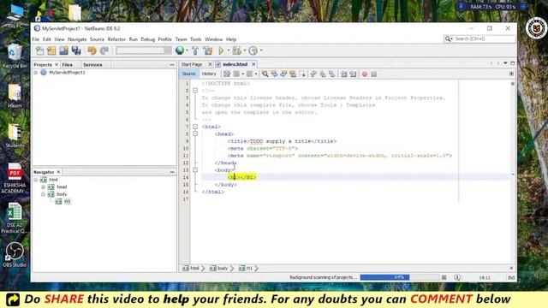Click the body breadcrumb at editor bottom
548x308 pixels.
point(219,268)
